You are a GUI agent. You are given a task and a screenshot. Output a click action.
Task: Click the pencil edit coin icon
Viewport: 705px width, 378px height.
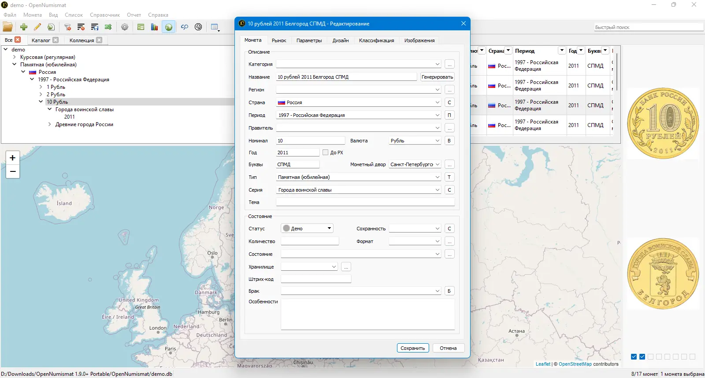point(37,27)
